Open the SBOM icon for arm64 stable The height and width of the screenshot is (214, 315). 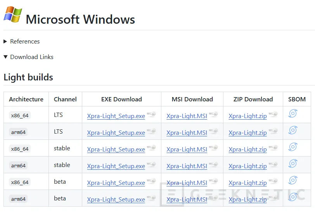(x=293, y=164)
